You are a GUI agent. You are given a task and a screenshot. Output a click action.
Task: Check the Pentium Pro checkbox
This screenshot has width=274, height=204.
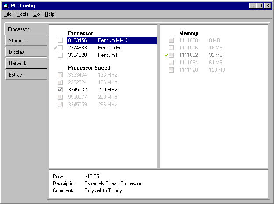tap(60, 48)
